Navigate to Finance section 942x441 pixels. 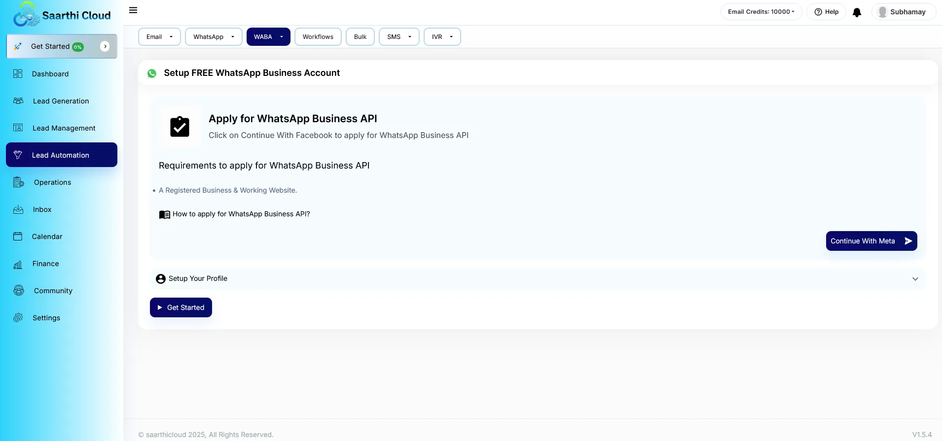tap(45, 264)
